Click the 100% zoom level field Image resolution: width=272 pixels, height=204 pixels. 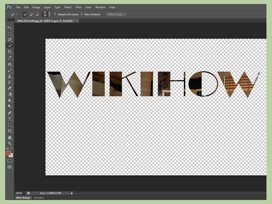coord(19,193)
